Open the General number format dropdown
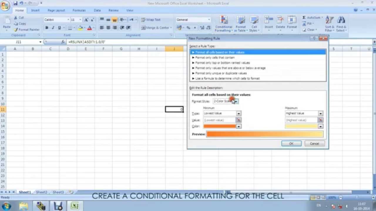 pos(209,20)
